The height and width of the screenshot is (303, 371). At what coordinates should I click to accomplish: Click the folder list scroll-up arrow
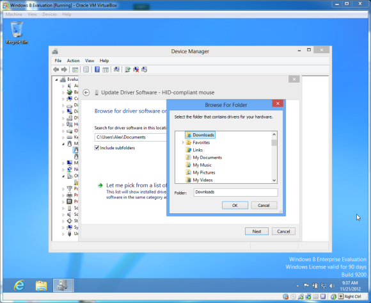coord(274,135)
